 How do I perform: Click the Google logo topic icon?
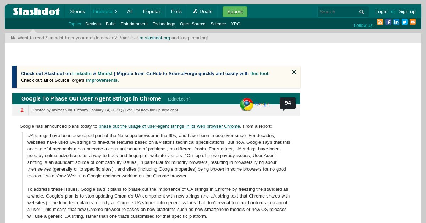click(x=262, y=104)
